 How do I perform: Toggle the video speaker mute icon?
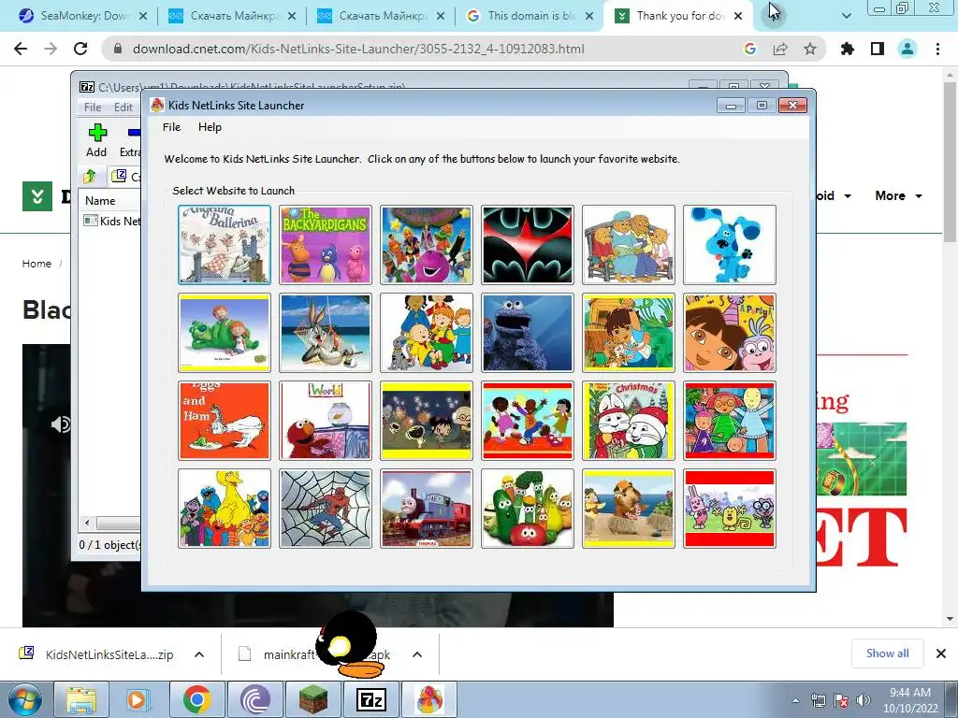pyautogui.click(x=61, y=424)
